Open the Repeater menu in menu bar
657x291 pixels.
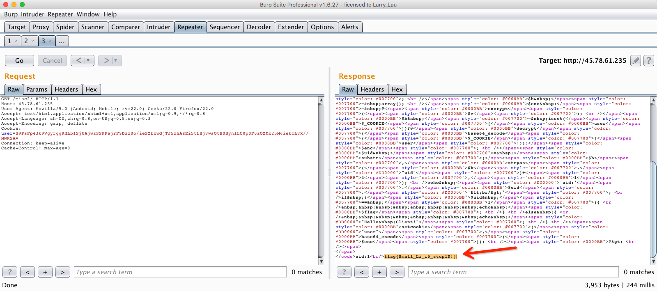(x=60, y=14)
